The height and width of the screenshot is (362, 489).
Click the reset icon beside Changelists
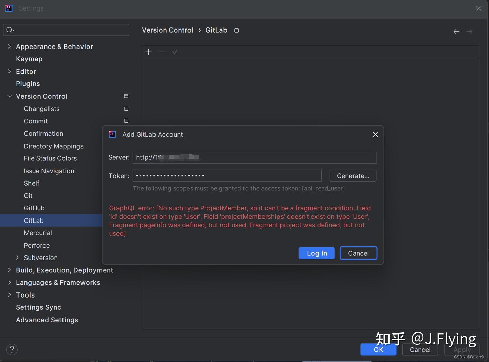[x=126, y=109]
